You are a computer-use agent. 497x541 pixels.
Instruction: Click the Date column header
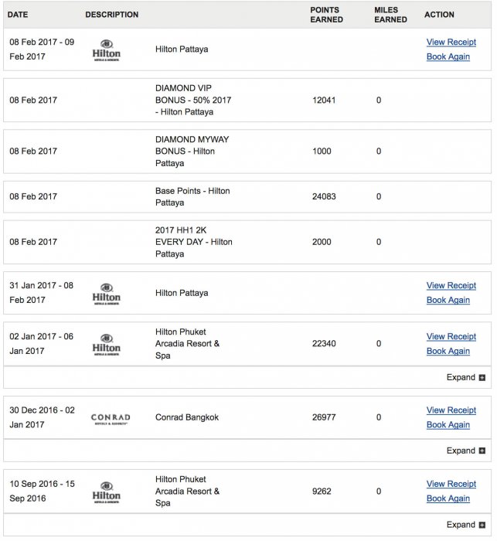point(18,15)
